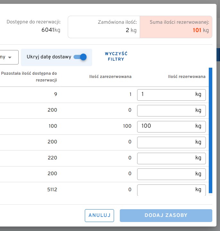Sort by Ilość zarezerwowana column header
The width and height of the screenshot is (220, 231).
click(x=110, y=77)
